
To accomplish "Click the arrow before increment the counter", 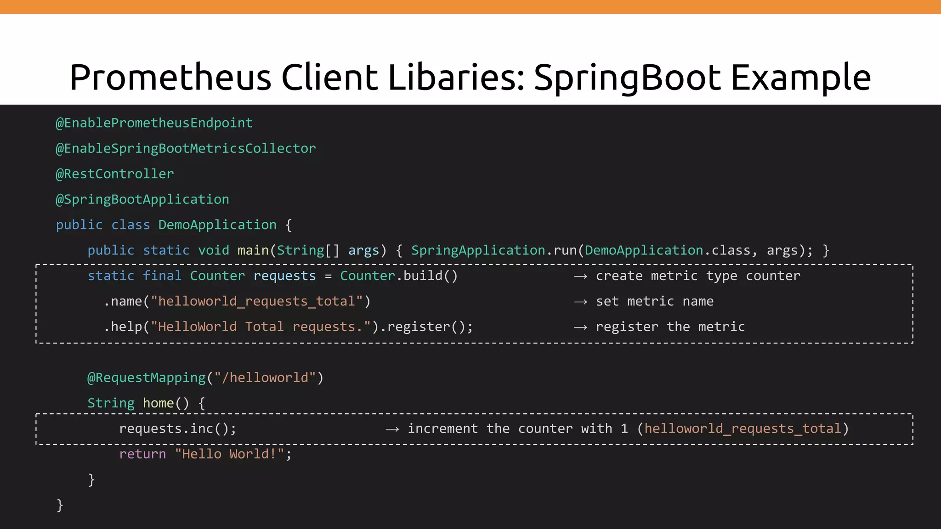I will (x=392, y=429).
